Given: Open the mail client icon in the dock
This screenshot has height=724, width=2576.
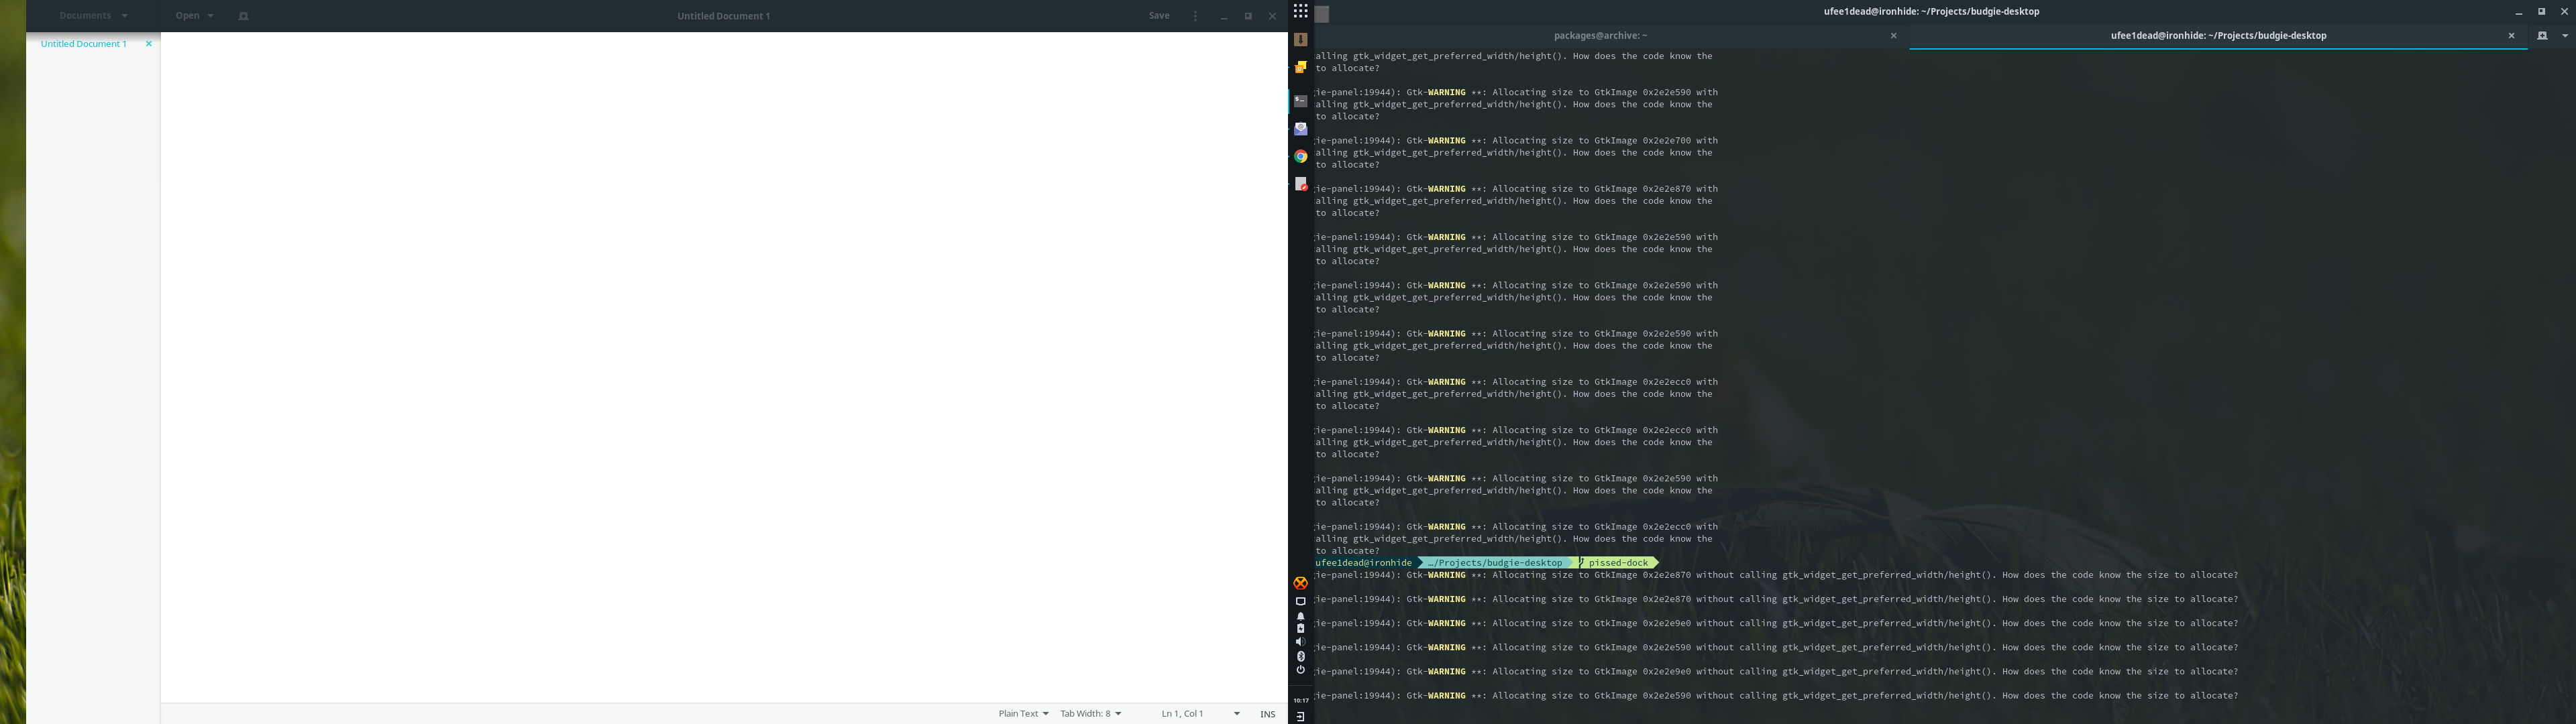Looking at the screenshot, I should pyautogui.click(x=1301, y=129).
